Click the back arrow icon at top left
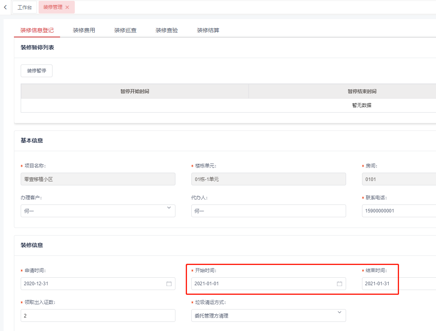The width and height of the screenshot is (436, 331). click(5, 7)
